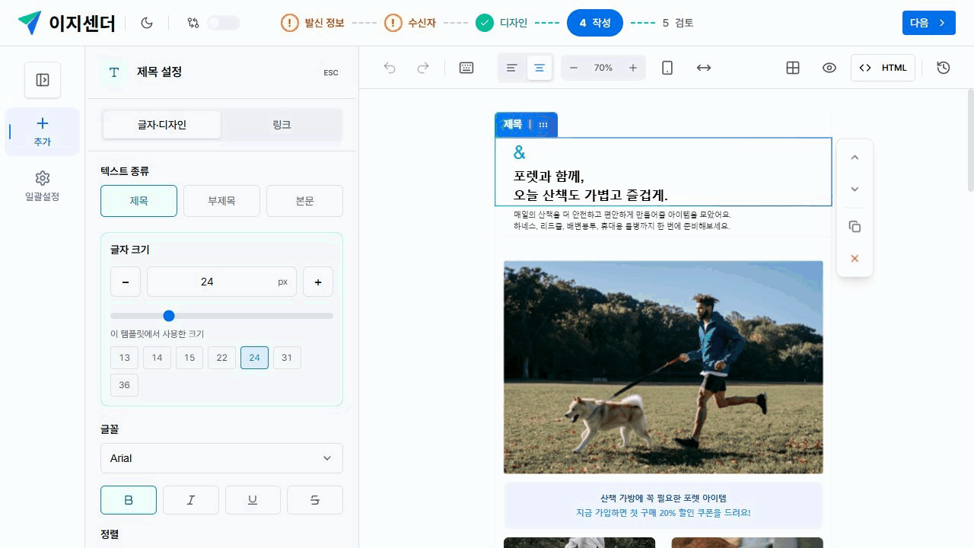The height and width of the screenshot is (548, 974).
Task: Select 본문 text type
Action: (x=304, y=201)
